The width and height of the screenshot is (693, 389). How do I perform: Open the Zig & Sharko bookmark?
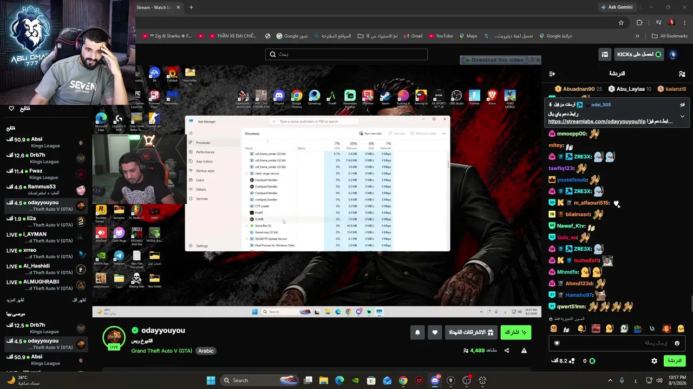tap(167, 36)
